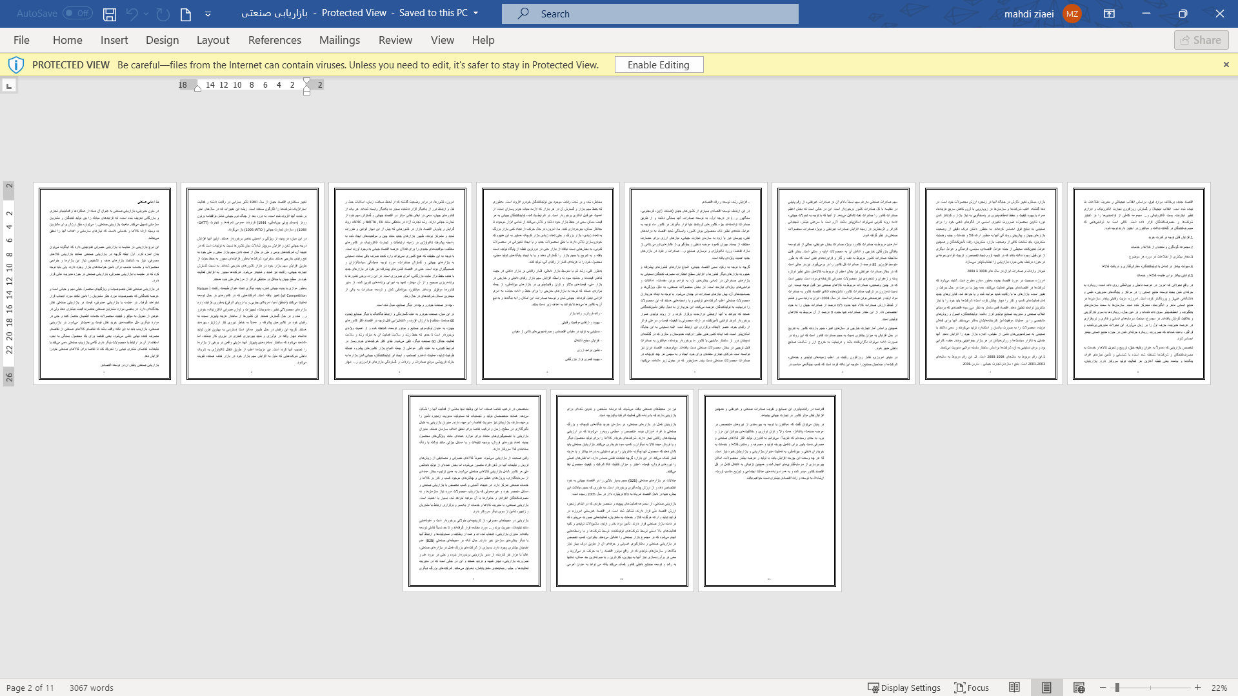Click the mahdi ziaei account name
Viewport: 1238px width, 696px height.
(1029, 14)
